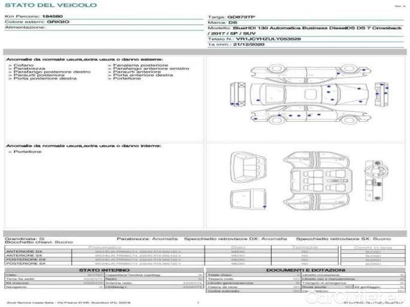
Task: Click the exterior rear-view car diagram
Action: coord(381,94)
